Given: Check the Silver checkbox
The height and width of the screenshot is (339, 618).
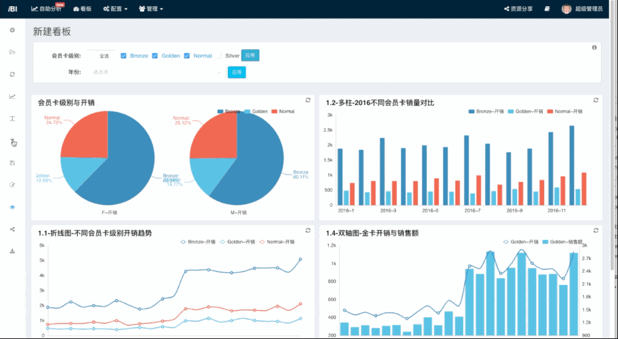Looking at the screenshot, I should [x=219, y=56].
